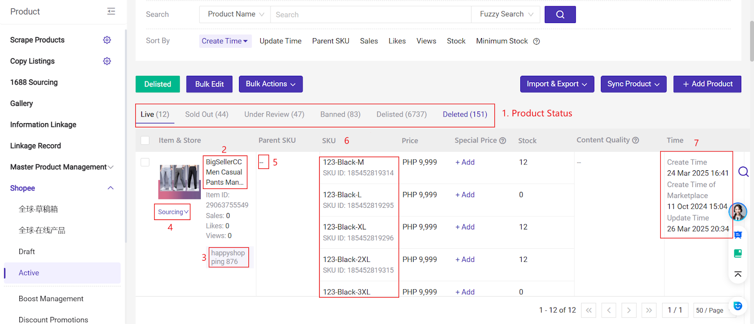Tick the select-all checkbox in table header
754x324 pixels.
(x=145, y=141)
